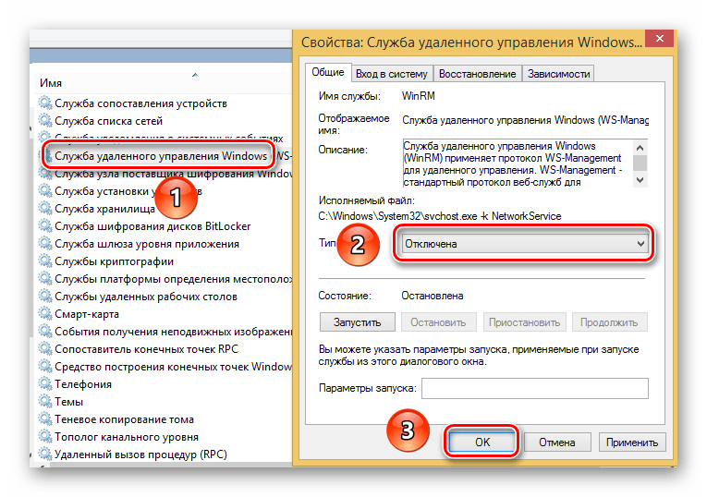Click gear icon beside Средство построения конечных точек
The width and height of the screenshot is (707, 497).
click(45, 367)
